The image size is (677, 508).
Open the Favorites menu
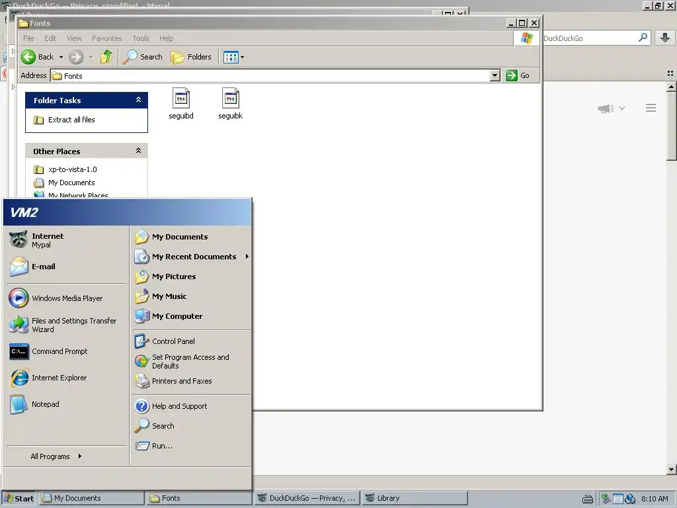pyautogui.click(x=106, y=38)
